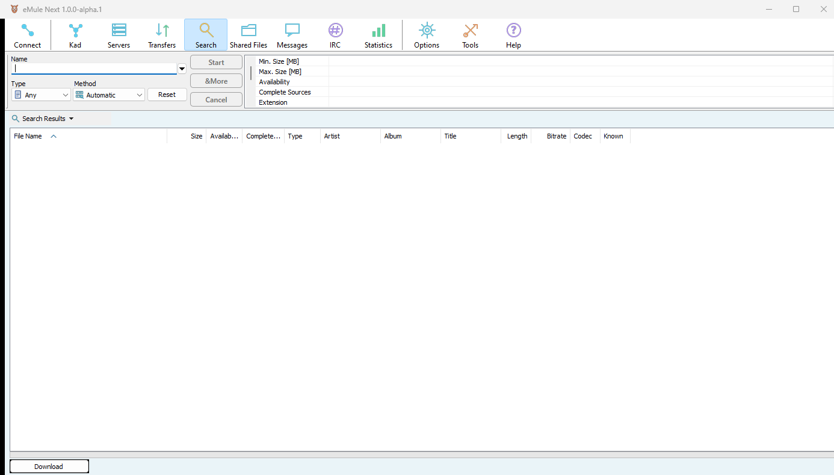Open the Kad network view
The height and width of the screenshot is (475, 834).
point(75,35)
